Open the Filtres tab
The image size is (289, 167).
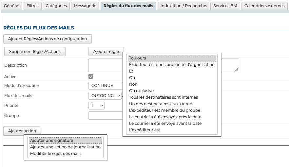click(32, 6)
